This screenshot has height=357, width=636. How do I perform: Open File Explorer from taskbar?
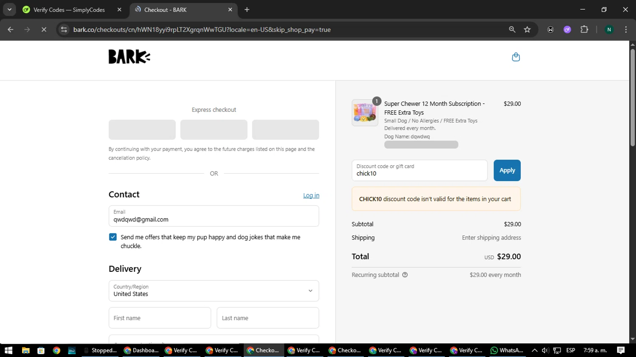pyautogui.click(x=25, y=350)
